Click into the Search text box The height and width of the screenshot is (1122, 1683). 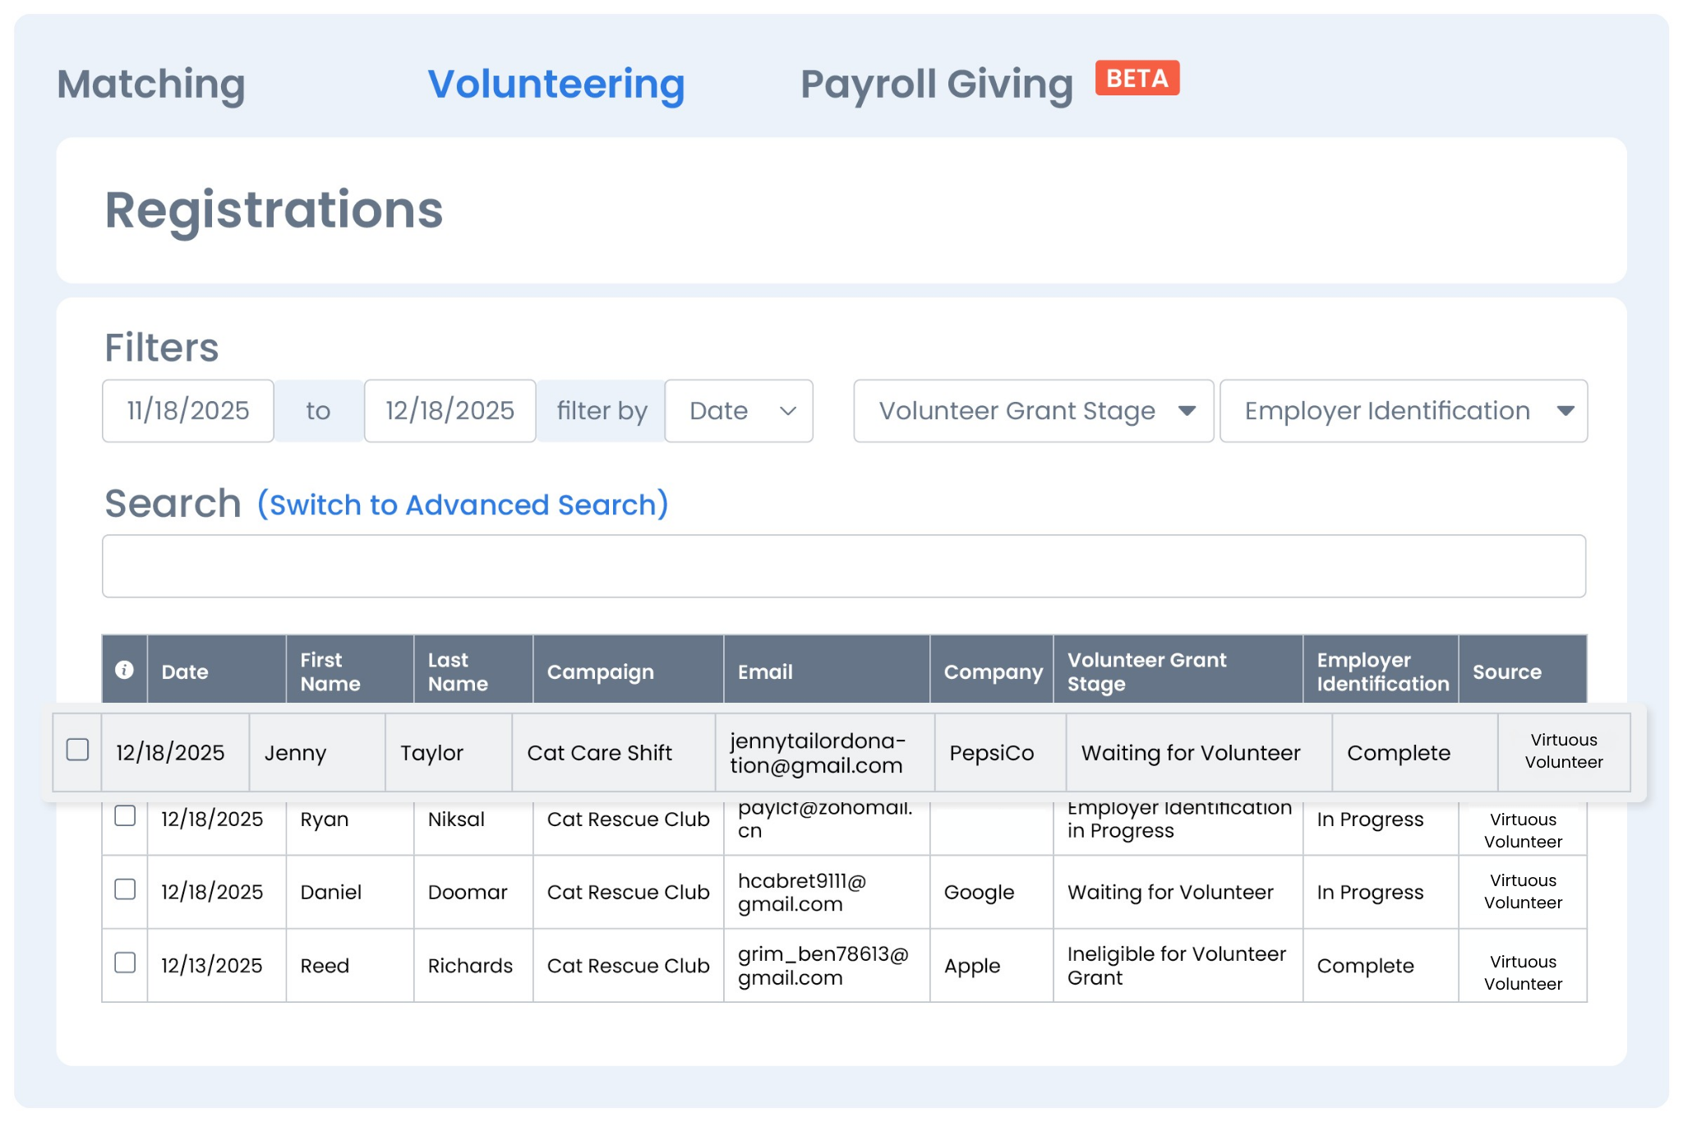[843, 566]
